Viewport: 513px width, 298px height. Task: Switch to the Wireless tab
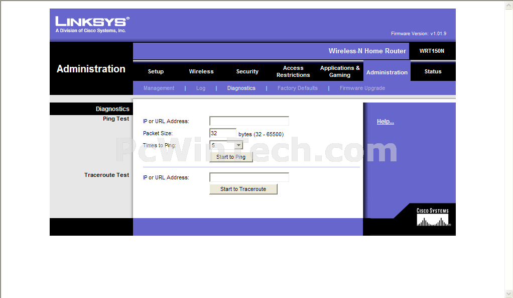click(x=201, y=71)
